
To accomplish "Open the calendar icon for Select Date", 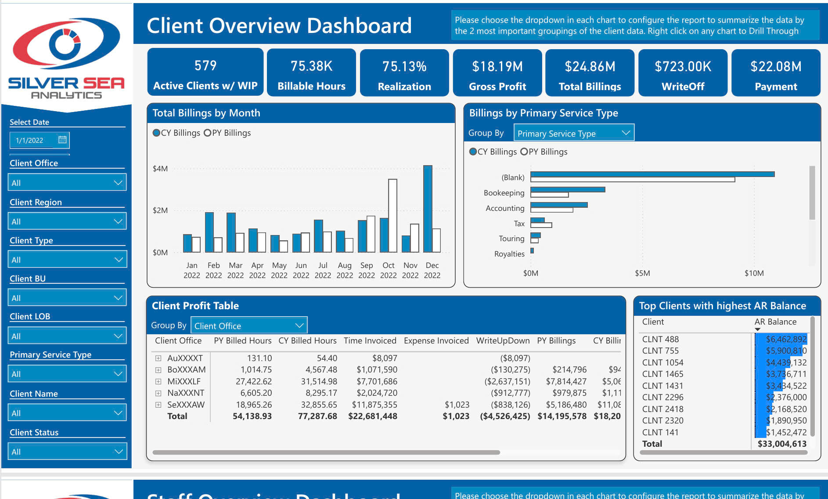I will coord(63,140).
